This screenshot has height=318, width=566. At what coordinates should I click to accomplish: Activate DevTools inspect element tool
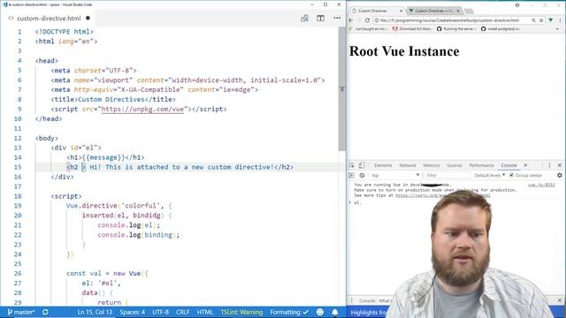(x=352, y=165)
